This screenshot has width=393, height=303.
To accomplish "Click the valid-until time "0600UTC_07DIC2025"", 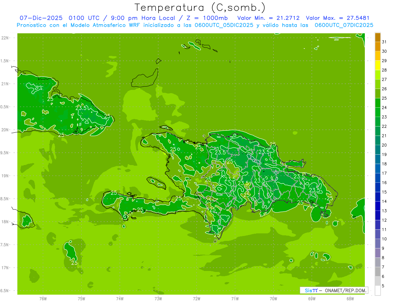I will click(x=344, y=25).
